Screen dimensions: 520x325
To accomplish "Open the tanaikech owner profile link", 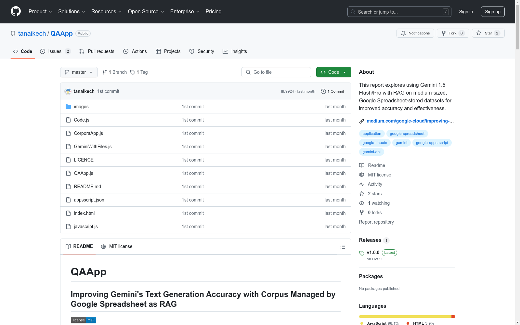I will click(32, 33).
